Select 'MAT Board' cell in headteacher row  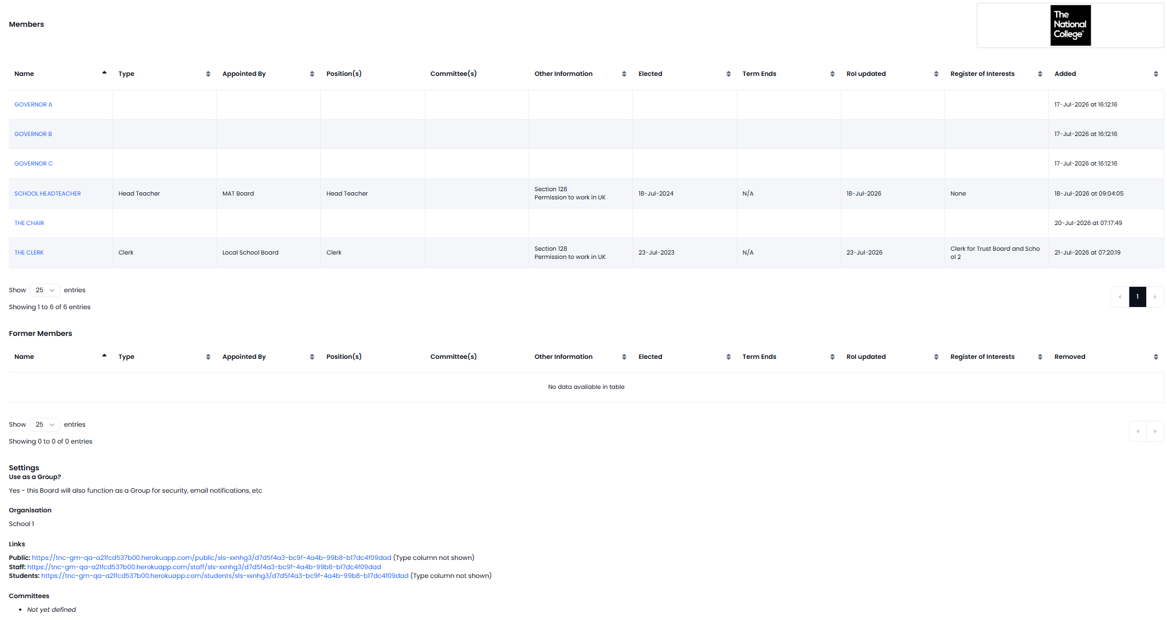(268, 193)
